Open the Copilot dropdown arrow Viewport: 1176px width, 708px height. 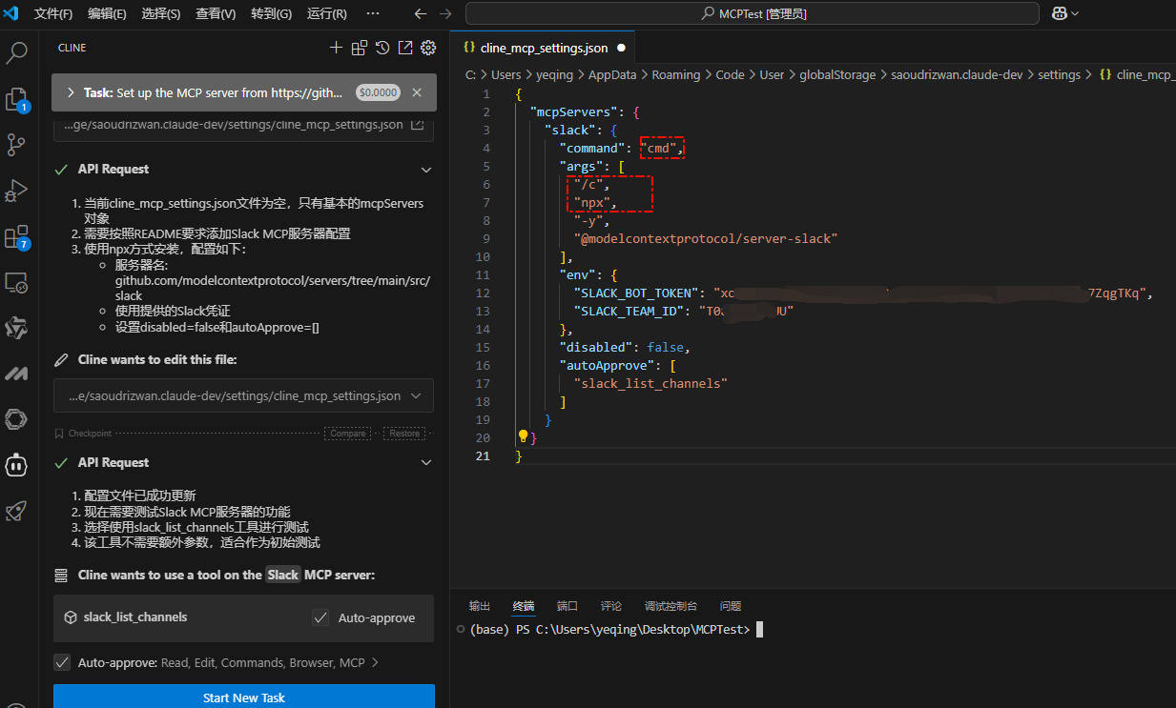1076,13
